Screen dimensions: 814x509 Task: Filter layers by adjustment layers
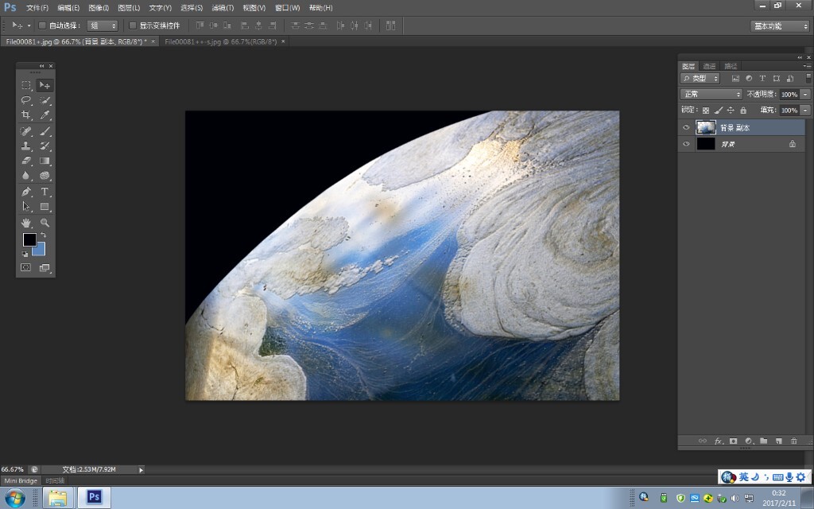coord(749,79)
